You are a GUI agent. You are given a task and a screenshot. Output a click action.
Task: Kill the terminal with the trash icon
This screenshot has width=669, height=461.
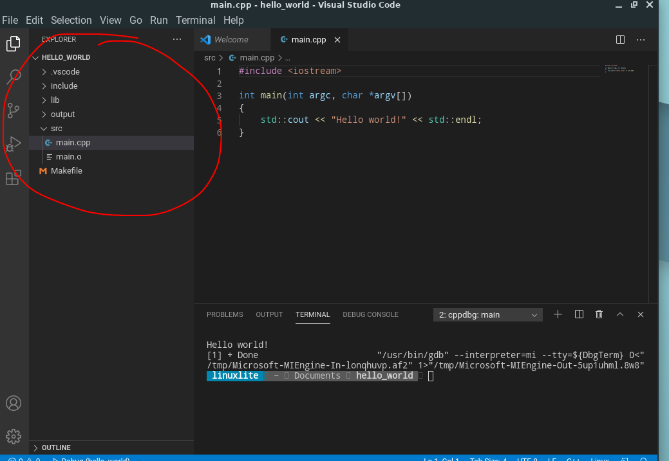pos(599,314)
